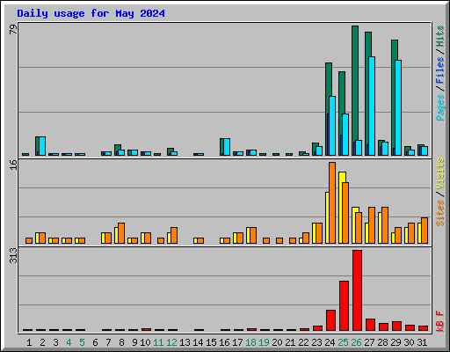Select day label '29' on the x-axis
Screen dimensions: 450x352
click(x=396, y=342)
